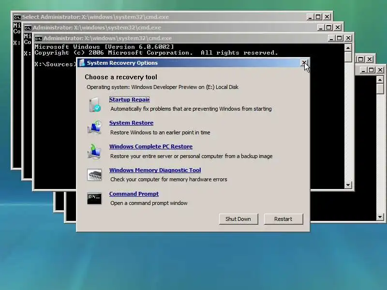Minimize the second Administrator cmd window
387x290 pixels.
pos(321,28)
